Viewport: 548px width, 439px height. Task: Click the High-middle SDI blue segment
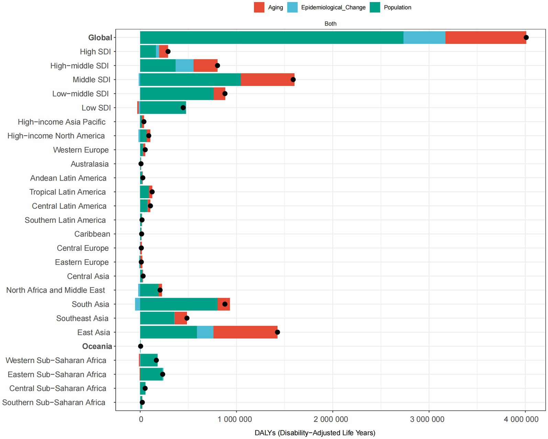point(184,66)
